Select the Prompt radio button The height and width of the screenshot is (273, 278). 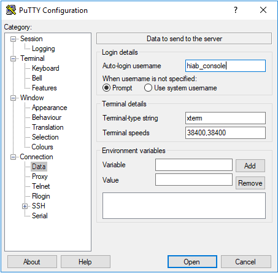(106, 88)
